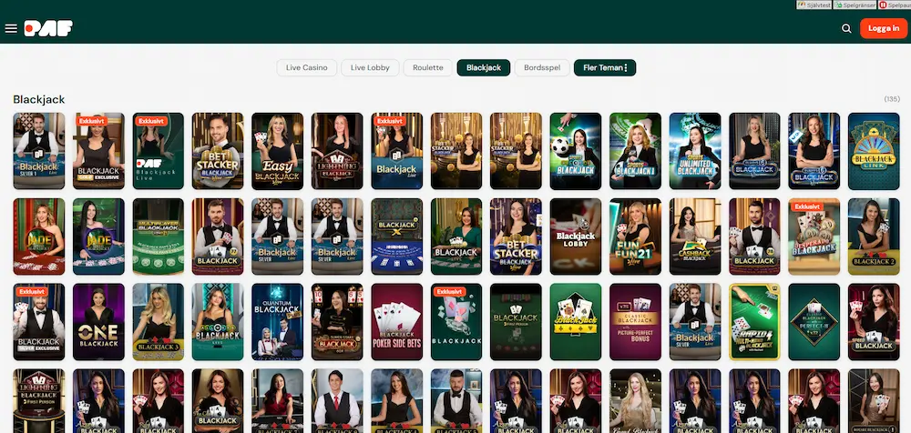Open Rapid Multi-Hand Blackjack game
This screenshot has width=911, height=433.
pos(754,321)
